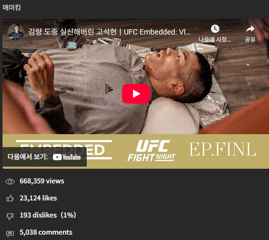
Task: Click the UFC Fight Night logo on thumbnail
Action: 152,151
